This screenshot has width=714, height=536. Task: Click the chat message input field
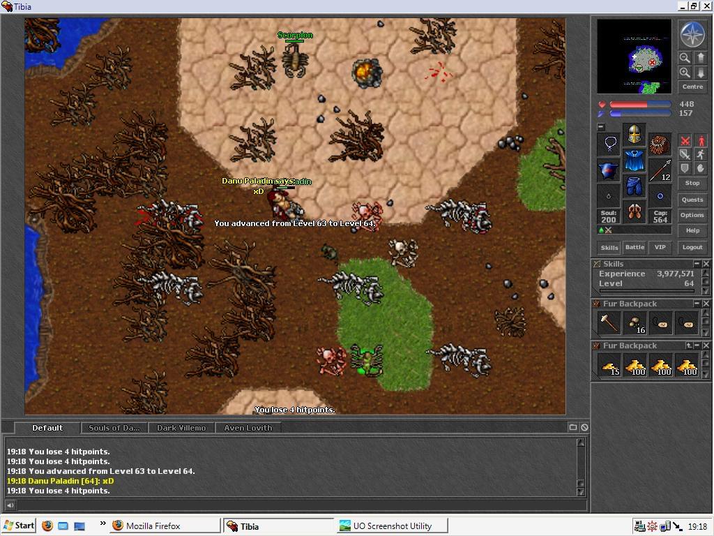pos(301,505)
